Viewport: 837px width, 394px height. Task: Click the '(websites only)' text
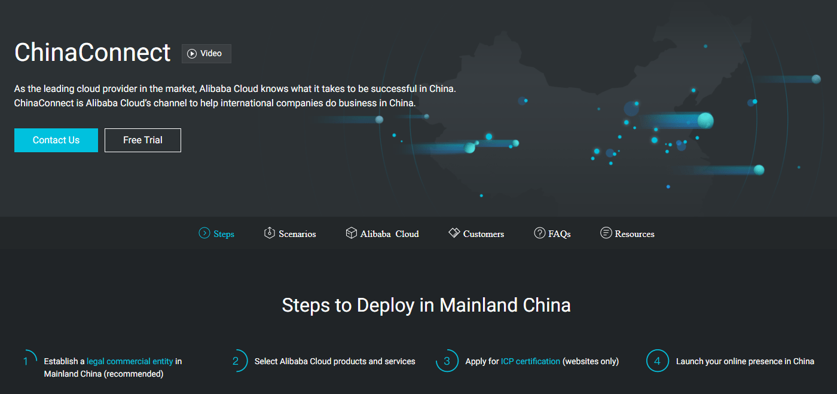[x=591, y=361]
